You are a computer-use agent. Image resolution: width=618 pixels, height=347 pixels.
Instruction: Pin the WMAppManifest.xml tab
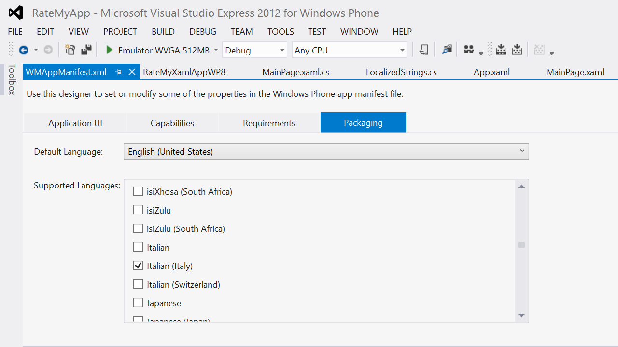tap(119, 72)
